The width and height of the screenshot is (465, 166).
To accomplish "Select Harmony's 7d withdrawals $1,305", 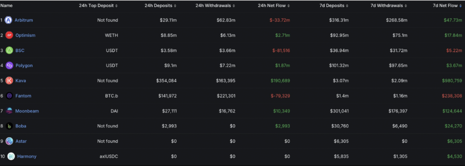I will (x=400, y=156).
